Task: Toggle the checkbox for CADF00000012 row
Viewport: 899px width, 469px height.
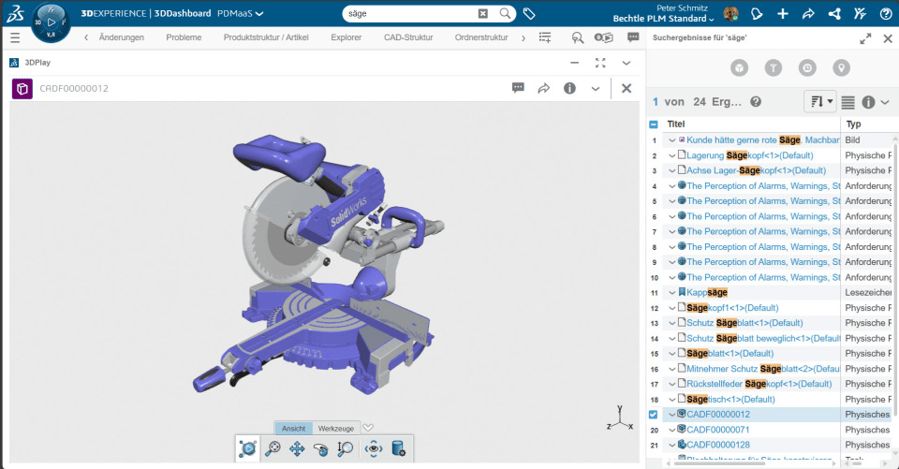Action: click(654, 415)
